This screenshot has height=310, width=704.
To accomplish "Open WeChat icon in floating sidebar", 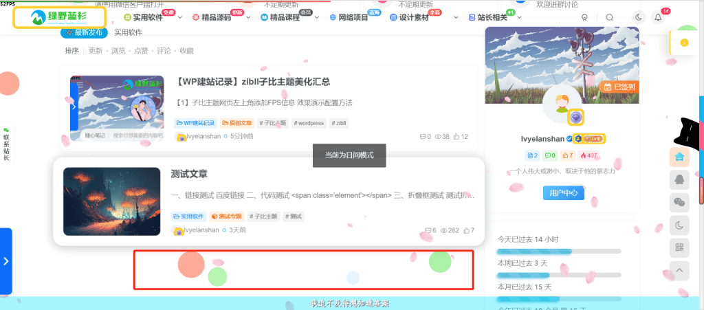I will (x=679, y=203).
